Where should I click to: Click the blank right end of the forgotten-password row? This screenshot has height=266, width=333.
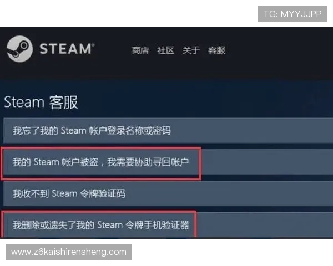(x=251, y=131)
